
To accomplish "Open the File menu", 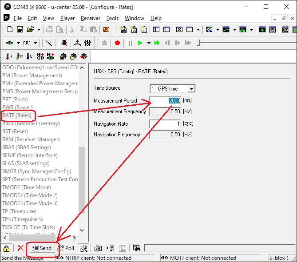I will [18, 18].
